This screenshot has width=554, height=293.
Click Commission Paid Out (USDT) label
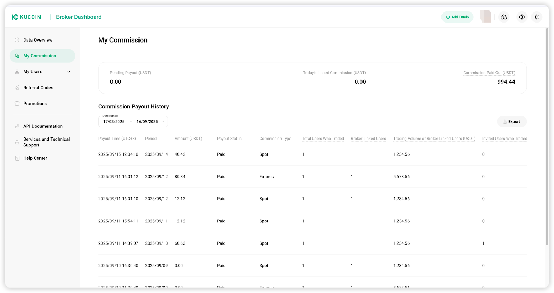pos(489,73)
